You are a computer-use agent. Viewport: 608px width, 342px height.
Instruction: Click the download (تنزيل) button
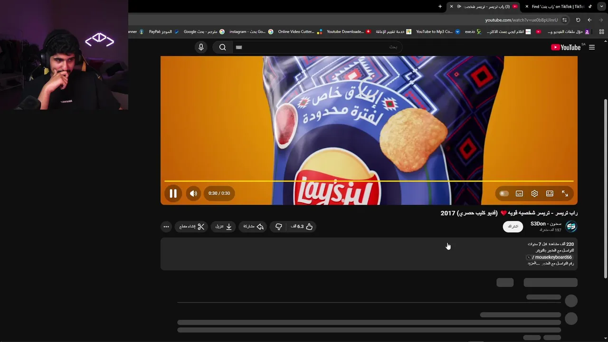223,227
